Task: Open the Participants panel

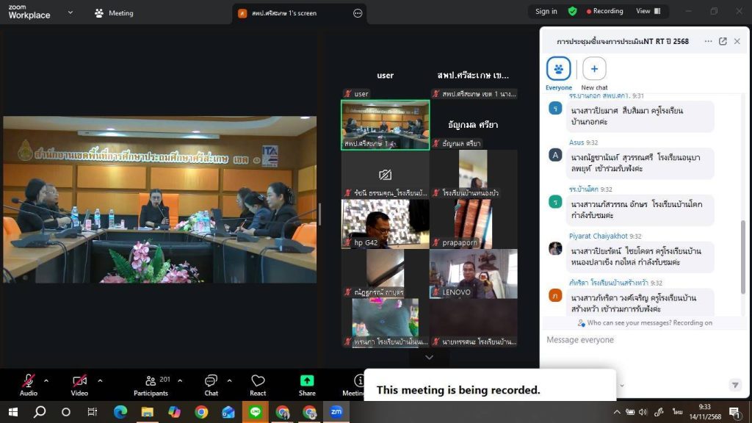Action: [151, 381]
